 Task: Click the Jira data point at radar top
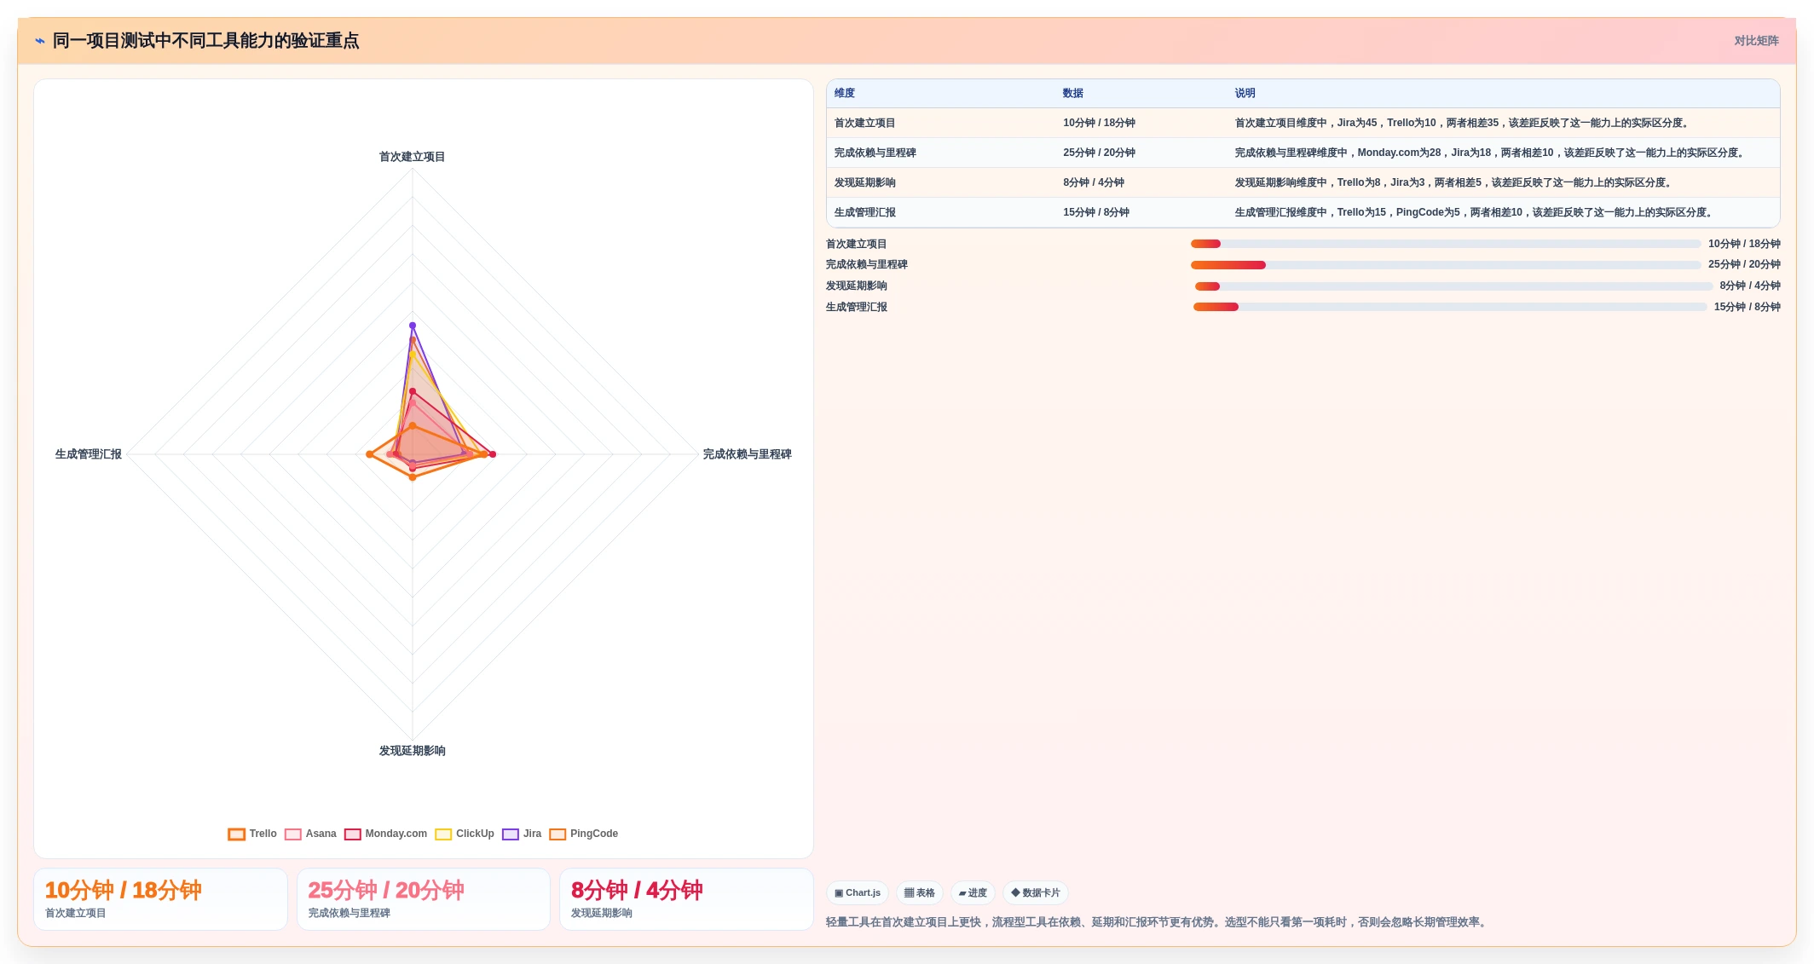click(413, 326)
